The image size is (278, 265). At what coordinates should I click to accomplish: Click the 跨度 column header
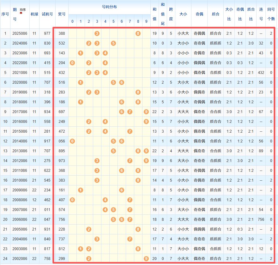171,14
